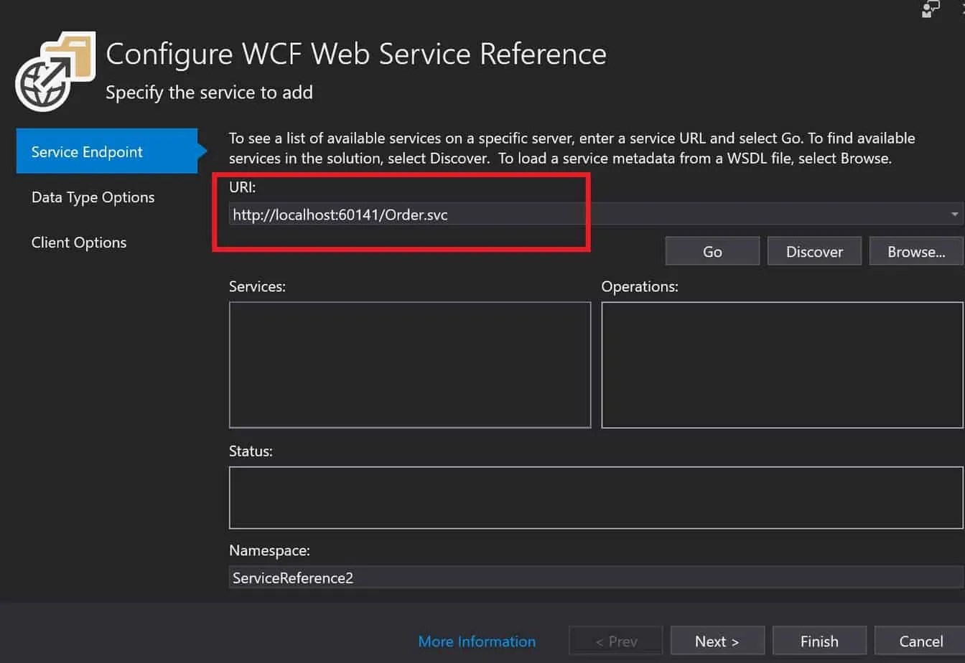Viewport: 965px width, 663px height.
Task: Advance the wizard with Next
Action: coord(717,640)
